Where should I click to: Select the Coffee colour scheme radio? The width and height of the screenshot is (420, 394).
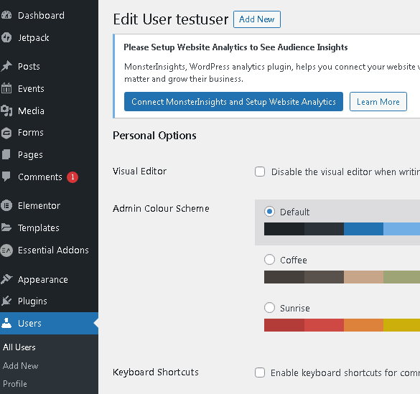coord(269,259)
